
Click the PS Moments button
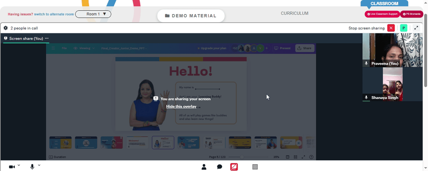click(x=412, y=14)
